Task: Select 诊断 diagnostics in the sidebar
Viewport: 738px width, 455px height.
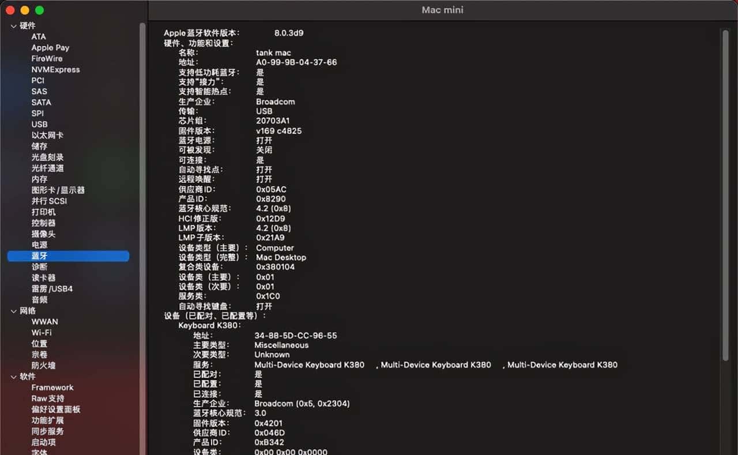Action: pyautogui.click(x=39, y=266)
